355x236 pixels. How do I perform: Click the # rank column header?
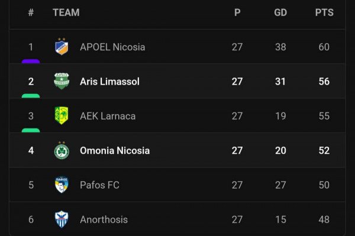[x=31, y=12]
